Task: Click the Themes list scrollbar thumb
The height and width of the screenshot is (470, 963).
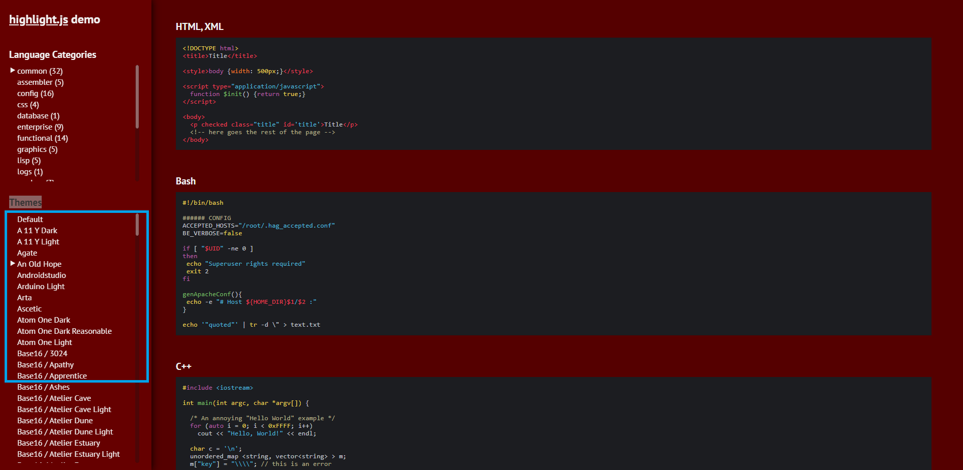Action: click(137, 225)
